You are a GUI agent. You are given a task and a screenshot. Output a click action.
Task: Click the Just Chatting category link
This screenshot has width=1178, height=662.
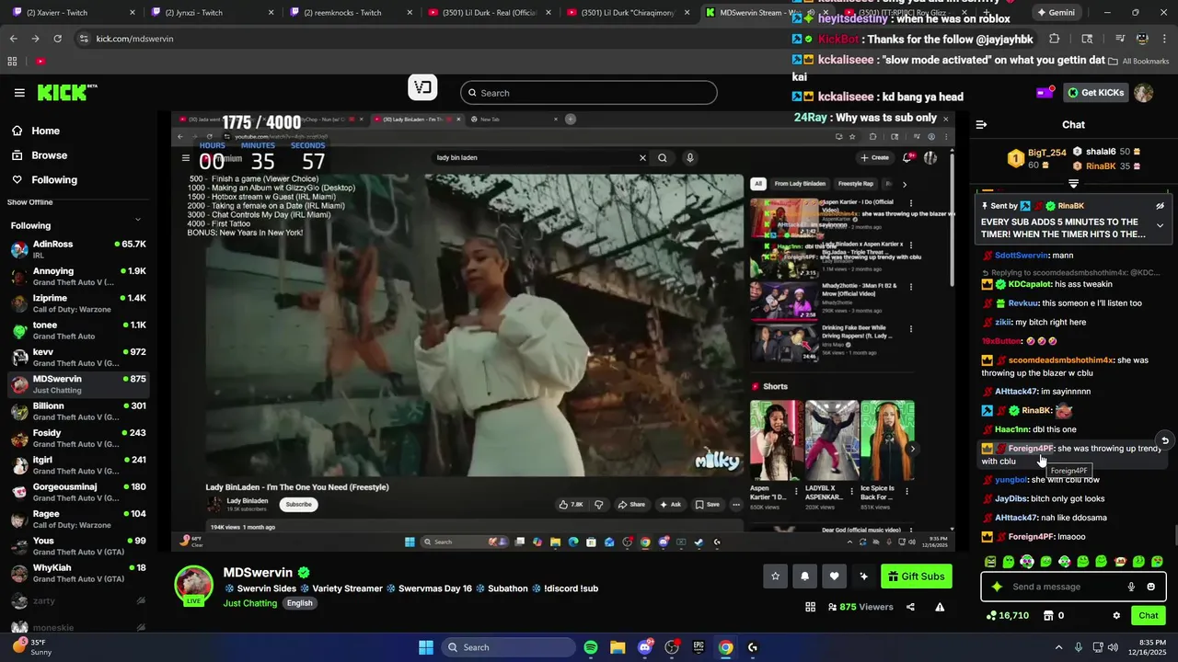pyautogui.click(x=249, y=603)
